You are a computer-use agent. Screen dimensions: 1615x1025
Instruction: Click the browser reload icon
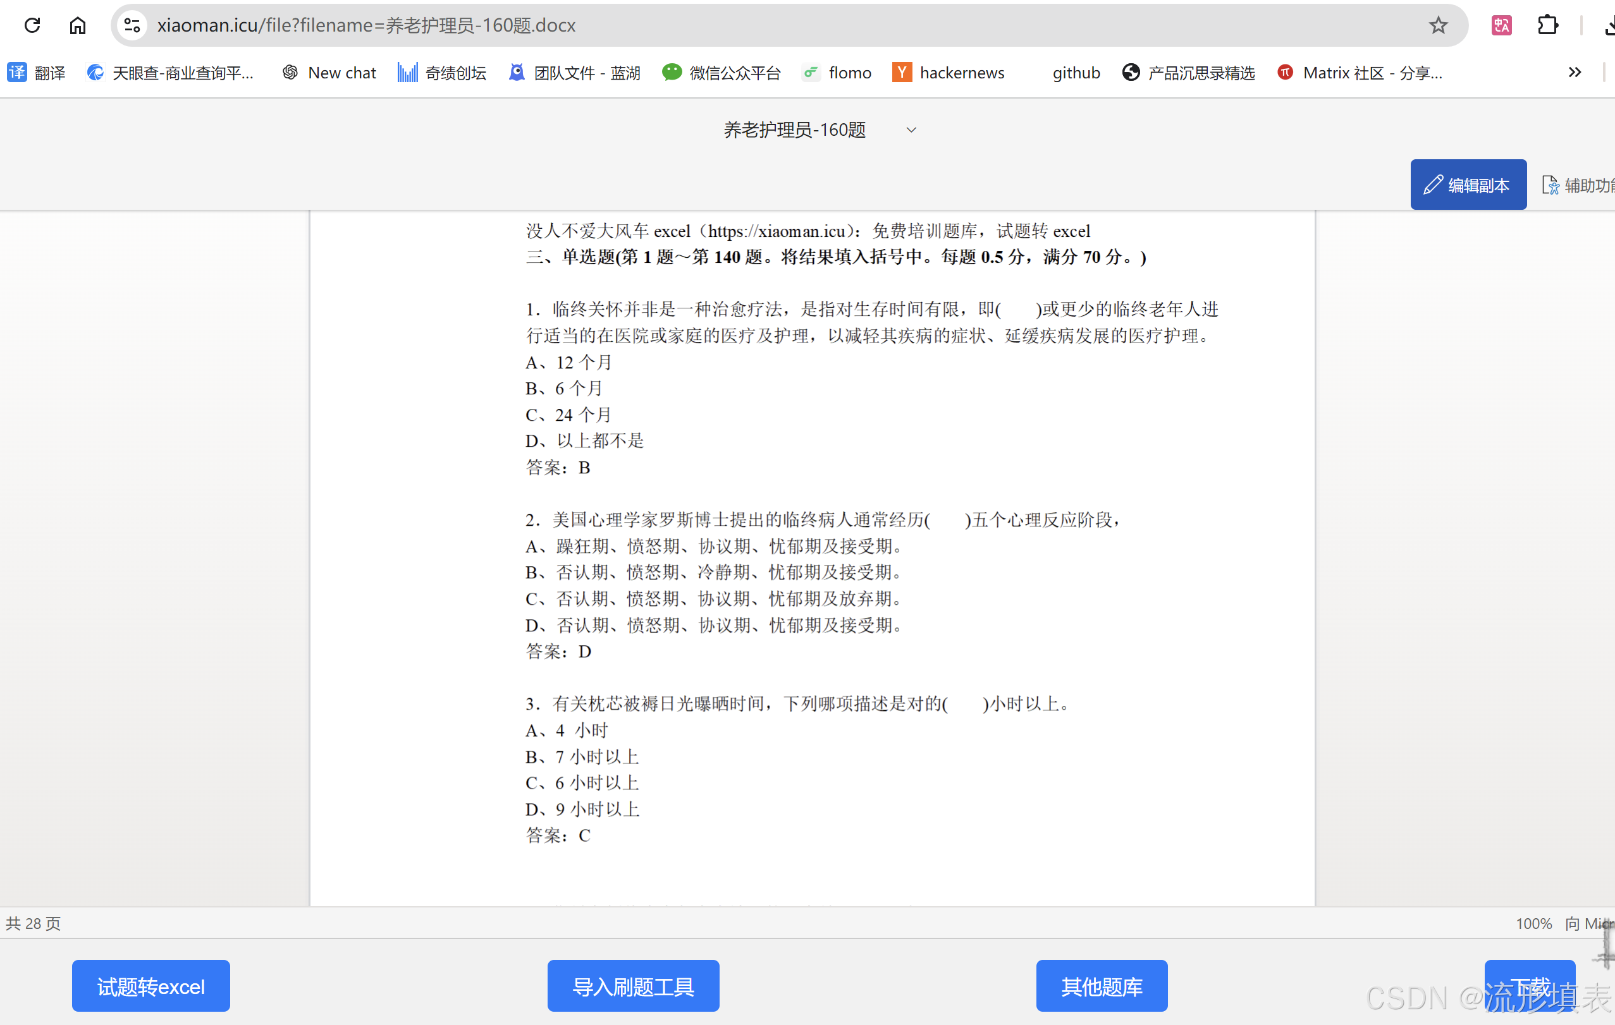click(x=32, y=25)
